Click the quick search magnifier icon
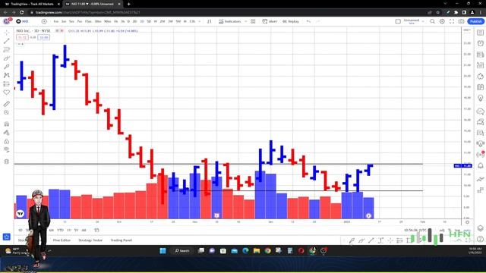Image resolution: width=486 pixels, height=273 pixels. (x=432, y=21)
